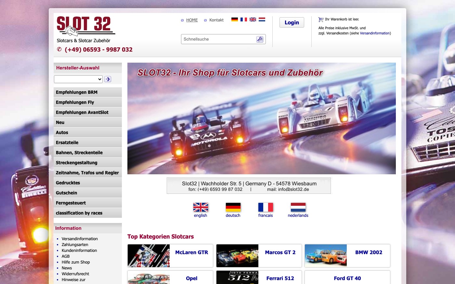The height and width of the screenshot is (284, 455).
Task: Open the Autos category
Action: click(88, 132)
